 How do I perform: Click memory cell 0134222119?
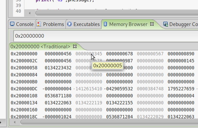[x=89, y=103]
